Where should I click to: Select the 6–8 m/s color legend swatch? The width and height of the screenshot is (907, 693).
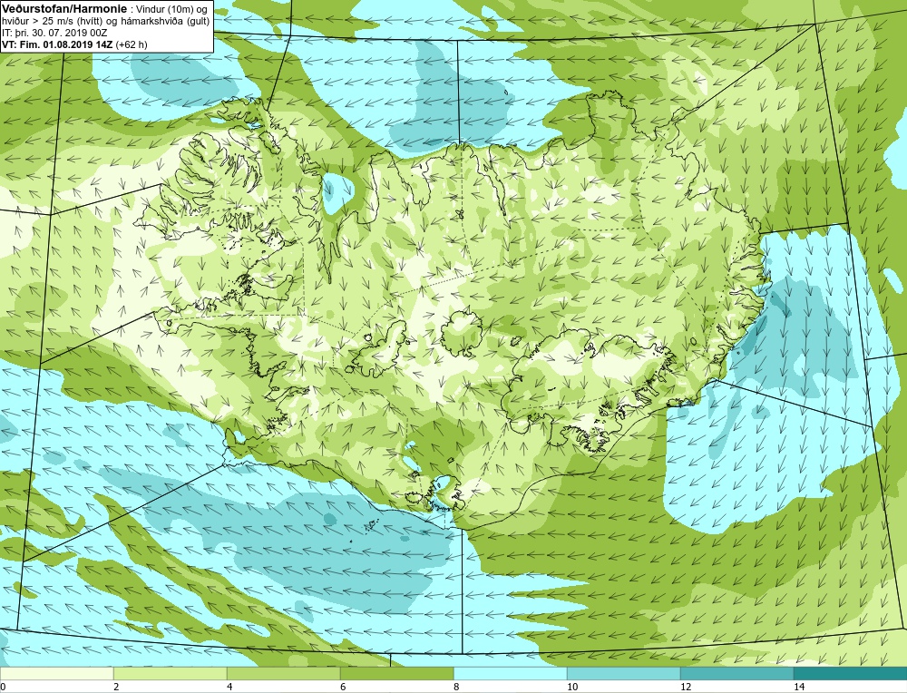397,674
